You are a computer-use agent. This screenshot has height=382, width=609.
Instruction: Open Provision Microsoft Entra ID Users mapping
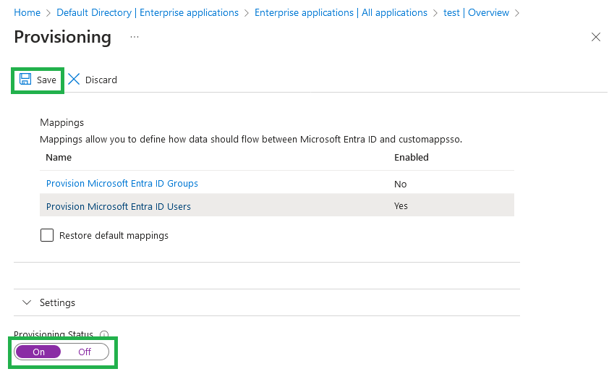coord(119,206)
